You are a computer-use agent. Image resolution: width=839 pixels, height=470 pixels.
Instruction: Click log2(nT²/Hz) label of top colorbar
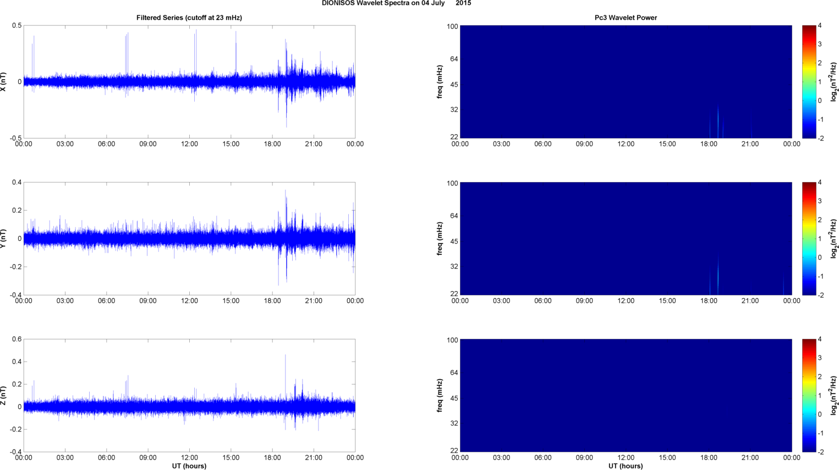tap(833, 81)
